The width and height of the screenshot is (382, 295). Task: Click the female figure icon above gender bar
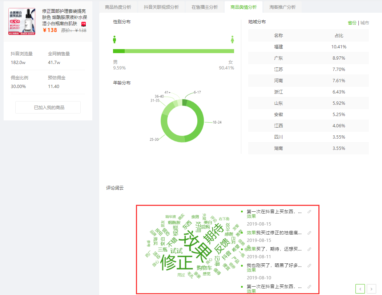[232, 40]
